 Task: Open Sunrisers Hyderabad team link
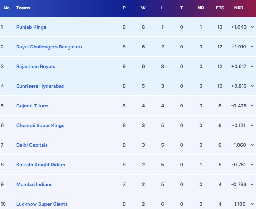pos(40,86)
